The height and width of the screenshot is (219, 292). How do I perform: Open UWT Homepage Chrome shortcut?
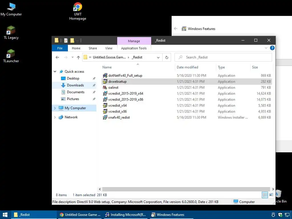(78, 11)
